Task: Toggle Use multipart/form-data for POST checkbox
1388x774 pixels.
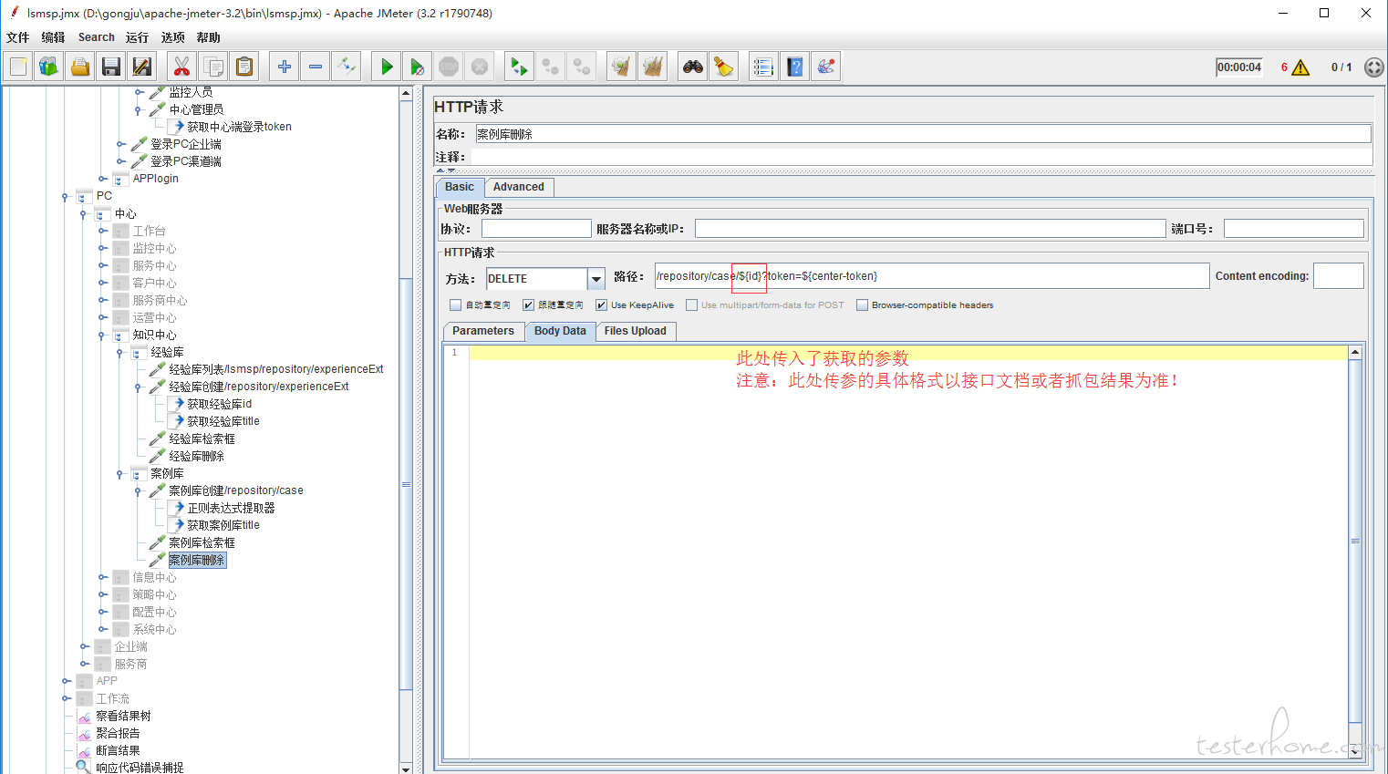Action: point(691,305)
